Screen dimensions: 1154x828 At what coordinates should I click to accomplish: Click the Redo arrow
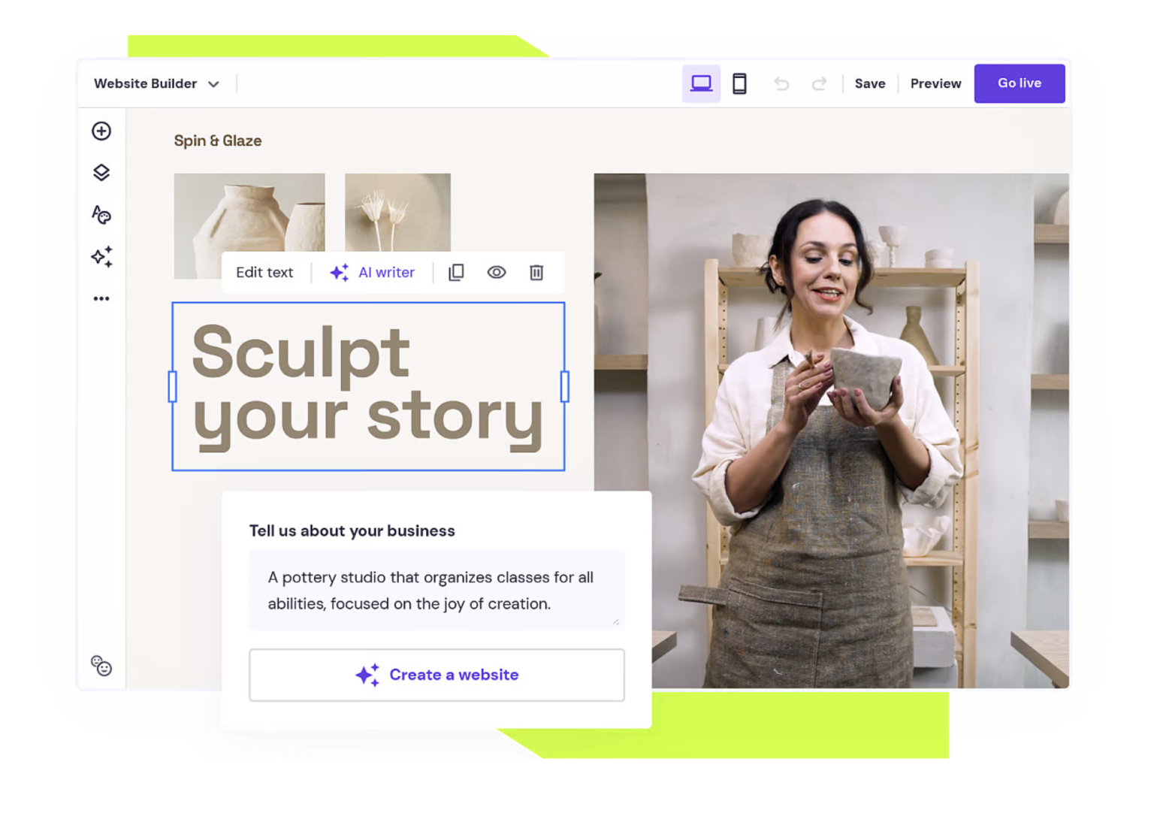pyautogui.click(x=818, y=83)
